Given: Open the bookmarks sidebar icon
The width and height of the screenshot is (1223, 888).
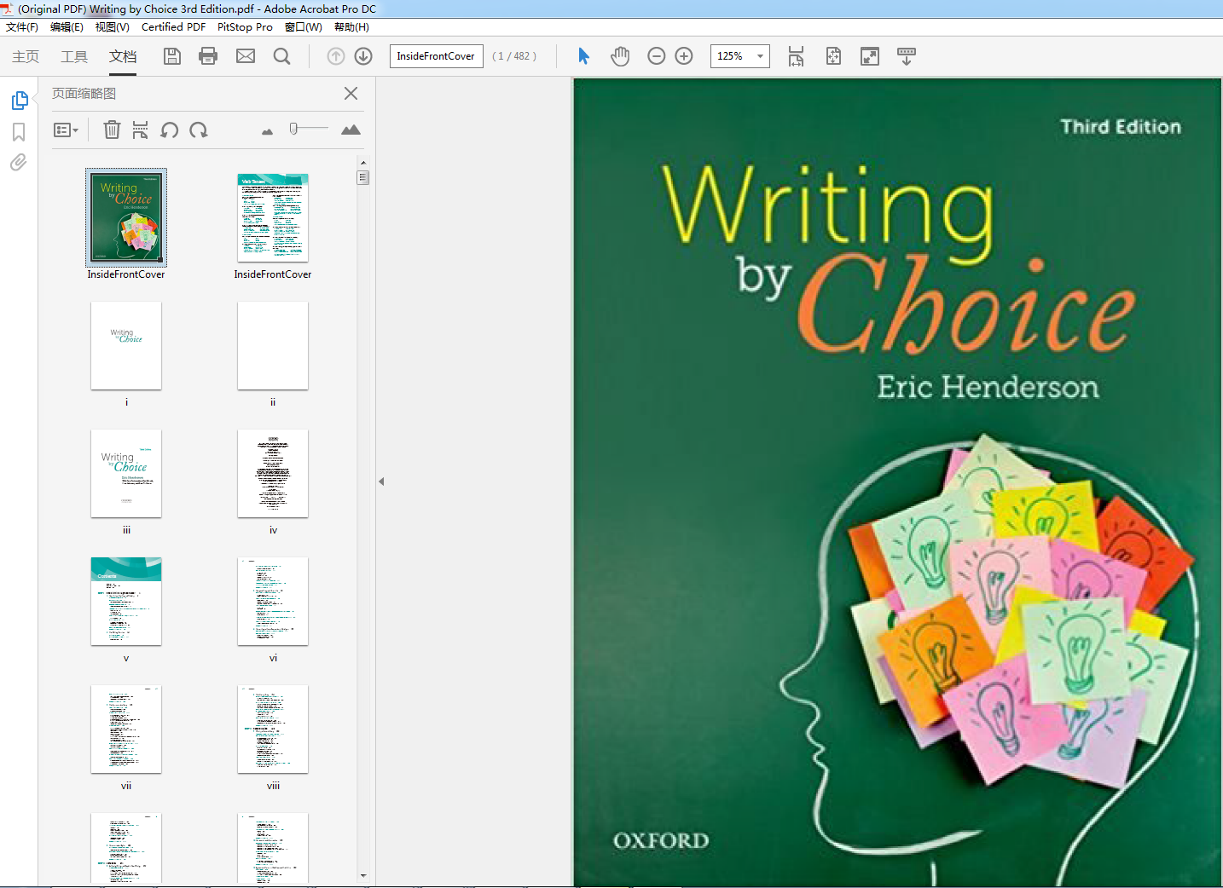Looking at the screenshot, I should 19,132.
